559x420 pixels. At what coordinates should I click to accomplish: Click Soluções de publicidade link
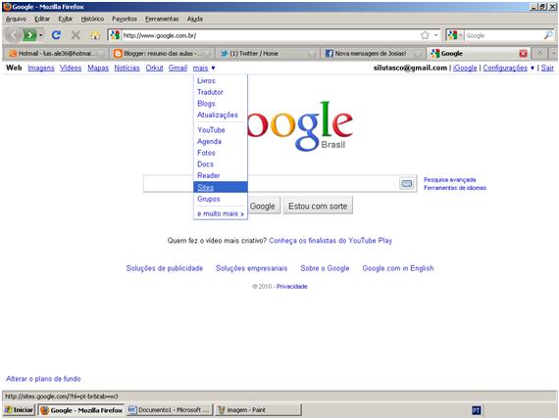pos(165,268)
